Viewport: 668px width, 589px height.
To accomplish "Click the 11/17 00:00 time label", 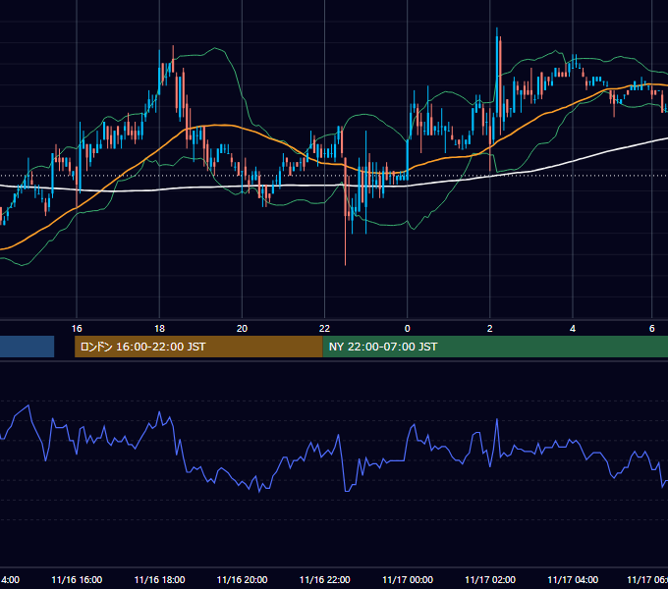I will (x=408, y=580).
